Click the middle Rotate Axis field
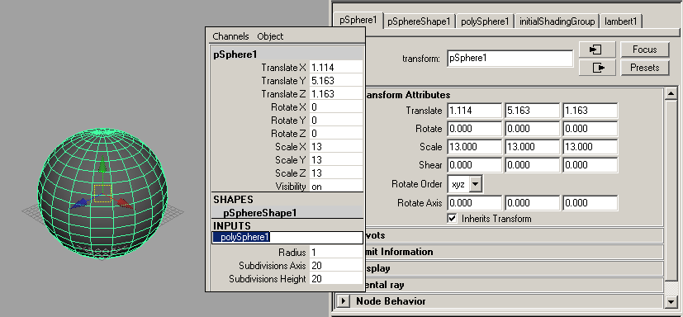Viewport: 683px width, 317px height. point(533,203)
